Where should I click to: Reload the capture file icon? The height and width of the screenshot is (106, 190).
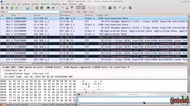click(42, 8)
